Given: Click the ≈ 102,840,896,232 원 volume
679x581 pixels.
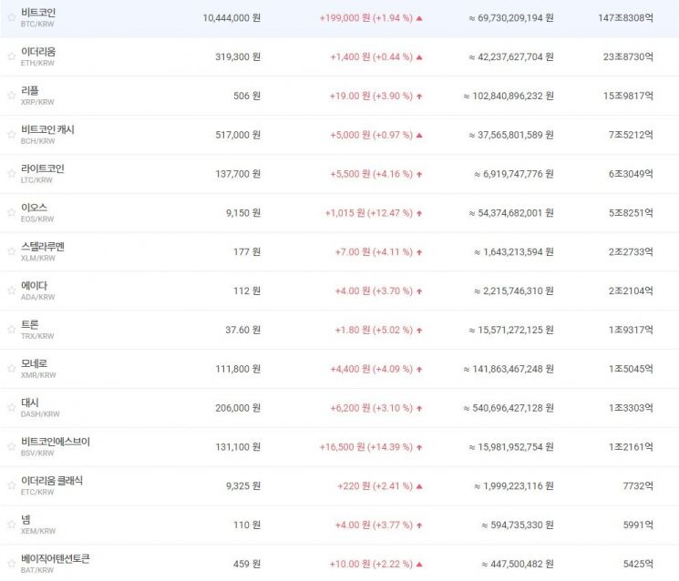Looking at the screenshot, I should pyautogui.click(x=509, y=96).
